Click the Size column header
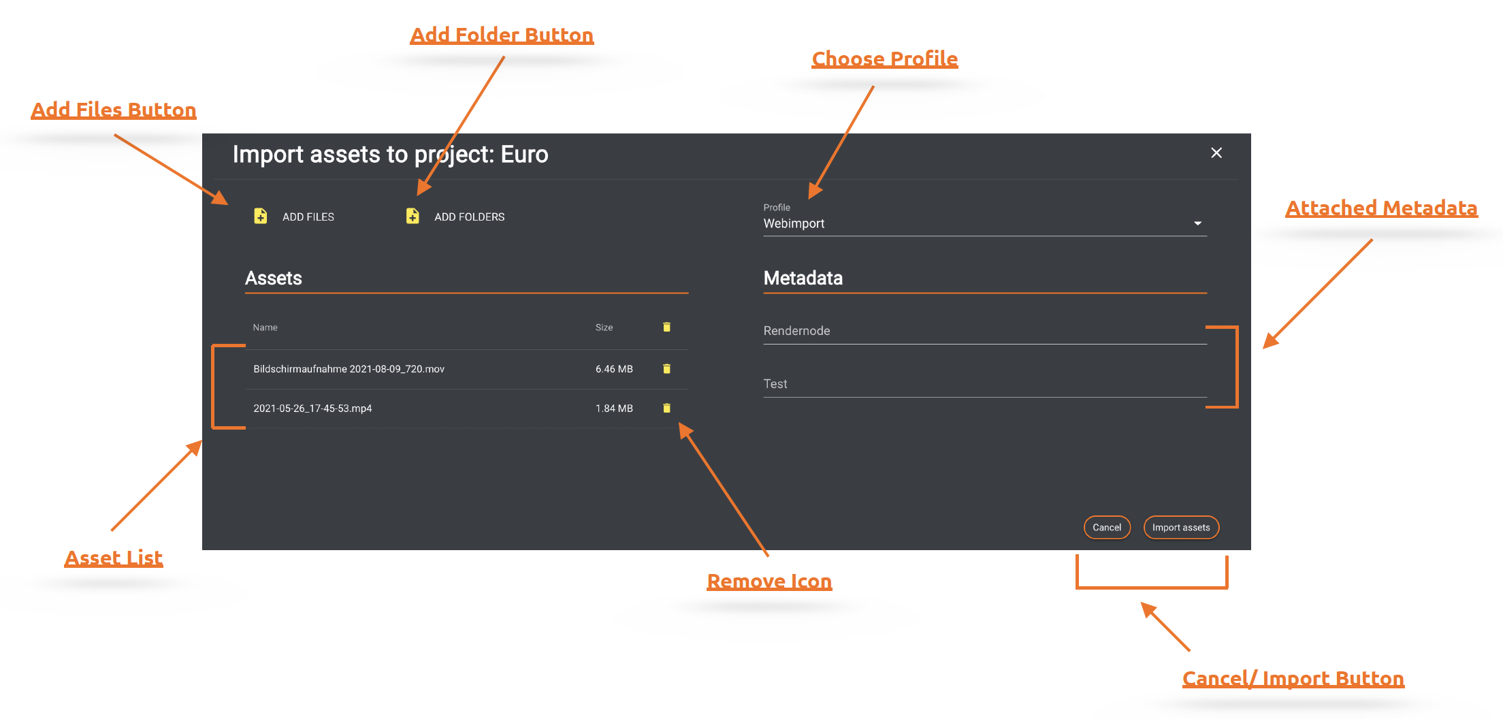This screenshot has width=1503, height=719. click(x=604, y=327)
